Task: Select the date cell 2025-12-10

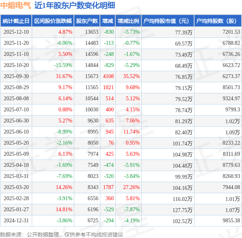Action: (x=16, y=32)
